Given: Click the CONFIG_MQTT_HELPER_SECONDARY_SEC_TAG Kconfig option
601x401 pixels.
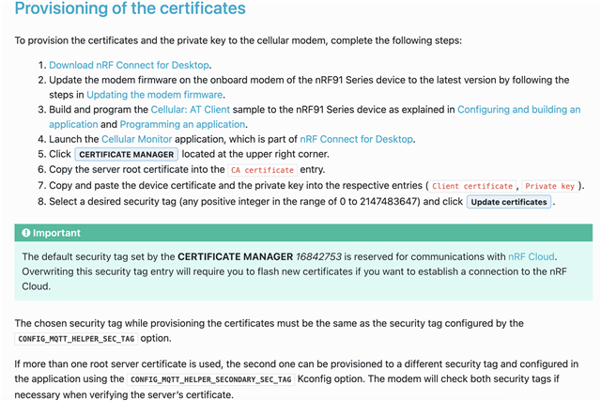Looking at the screenshot, I should [x=210, y=379].
